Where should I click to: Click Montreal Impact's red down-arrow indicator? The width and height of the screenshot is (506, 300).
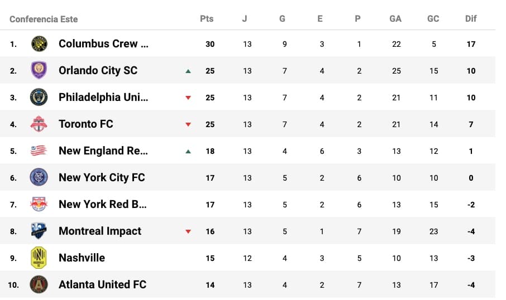(188, 231)
